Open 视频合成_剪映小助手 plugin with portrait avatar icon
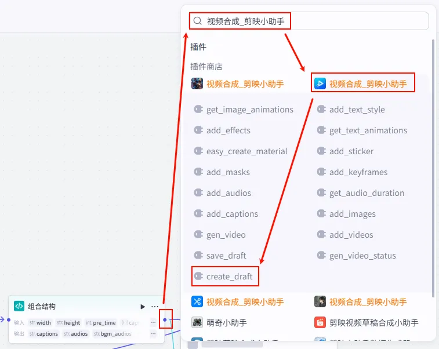This screenshot has width=439, height=349. (361, 301)
